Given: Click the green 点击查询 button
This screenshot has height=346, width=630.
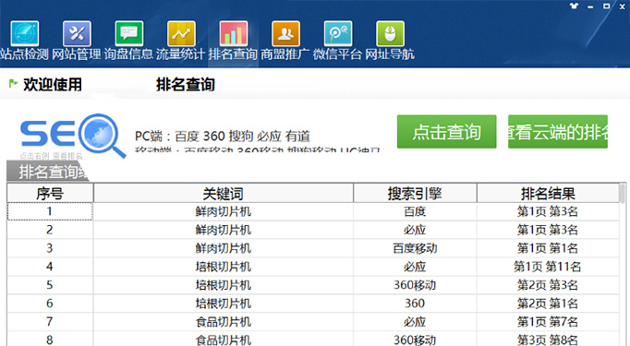Looking at the screenshot, I should (x=447, y=132).
